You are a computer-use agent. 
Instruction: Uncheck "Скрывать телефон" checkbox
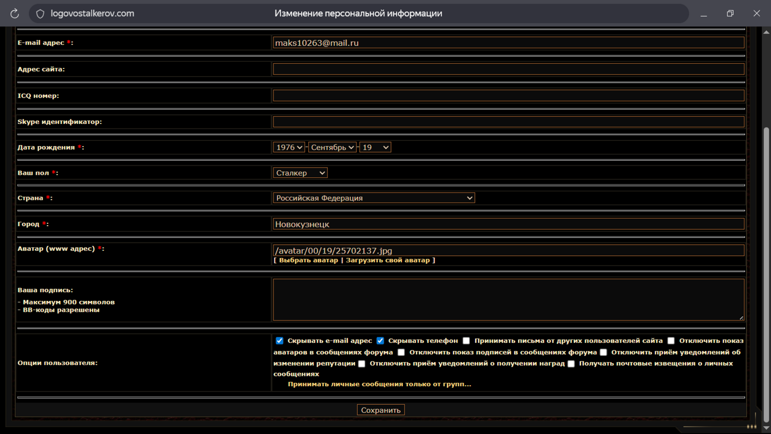[x=380, y=341]
